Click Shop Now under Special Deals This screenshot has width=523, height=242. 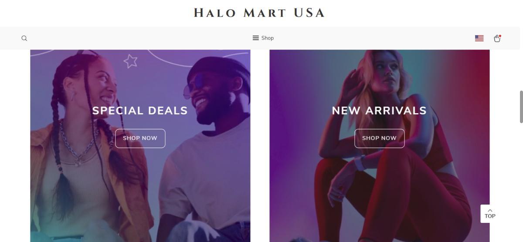tap(140, 138)
